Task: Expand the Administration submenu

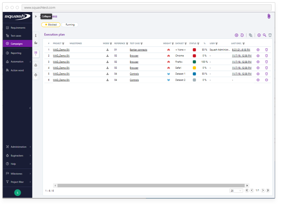Action: coord(30,147)
